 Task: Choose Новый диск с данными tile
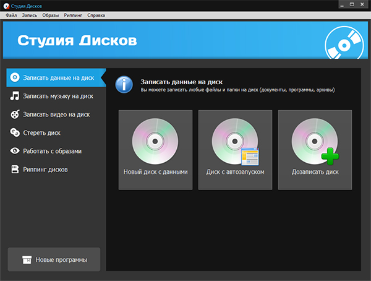(x=155, y=150)
